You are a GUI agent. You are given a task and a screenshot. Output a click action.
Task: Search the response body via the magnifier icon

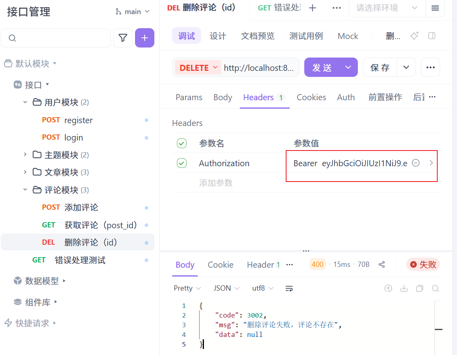435,288
